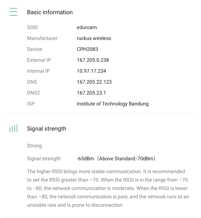The image size is (201, 218).
Task: Click the Basic information list icon
Action: [x=13, y=12]
